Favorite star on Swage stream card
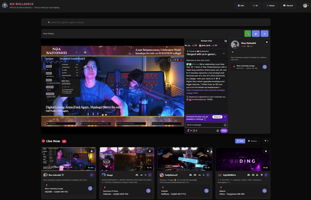The image size is (311, 200). point(150,151)
